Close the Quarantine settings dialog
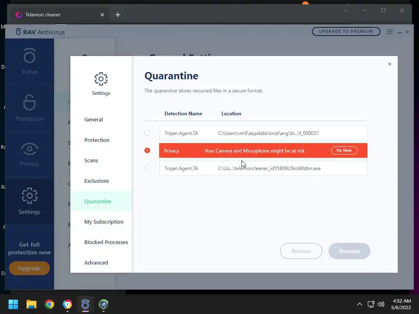Screen dimensions: 419x314 point(390,64)
